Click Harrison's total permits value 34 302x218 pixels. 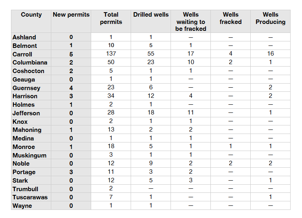click(111, 96)
